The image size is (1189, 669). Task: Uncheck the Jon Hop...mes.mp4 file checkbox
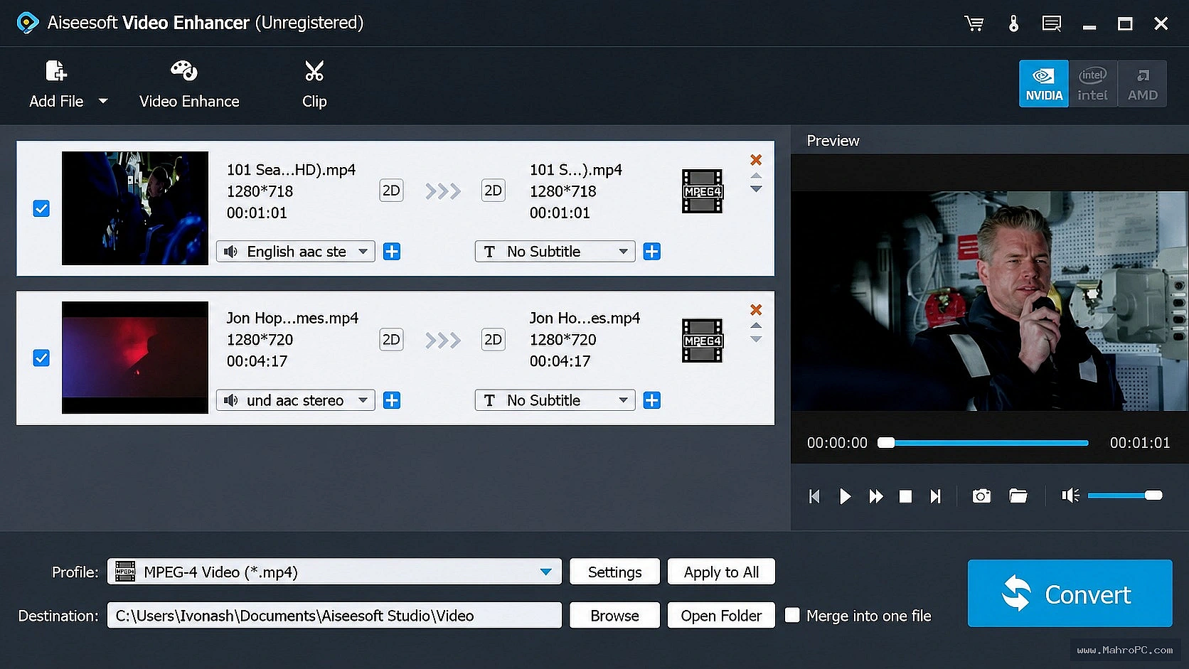point(41,358)
